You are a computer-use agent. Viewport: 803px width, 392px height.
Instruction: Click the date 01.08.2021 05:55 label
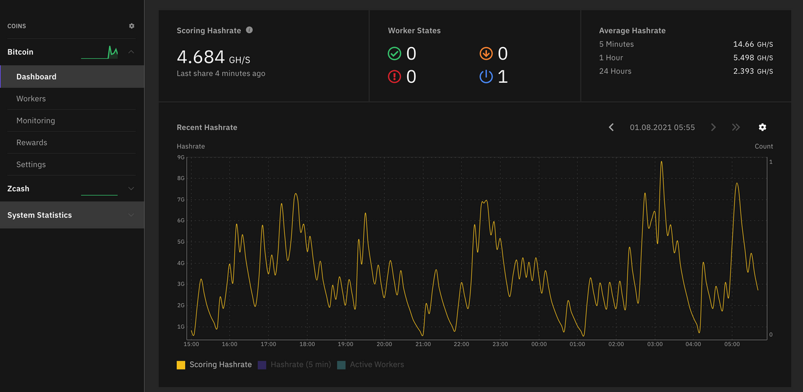(x=662, y=127)
